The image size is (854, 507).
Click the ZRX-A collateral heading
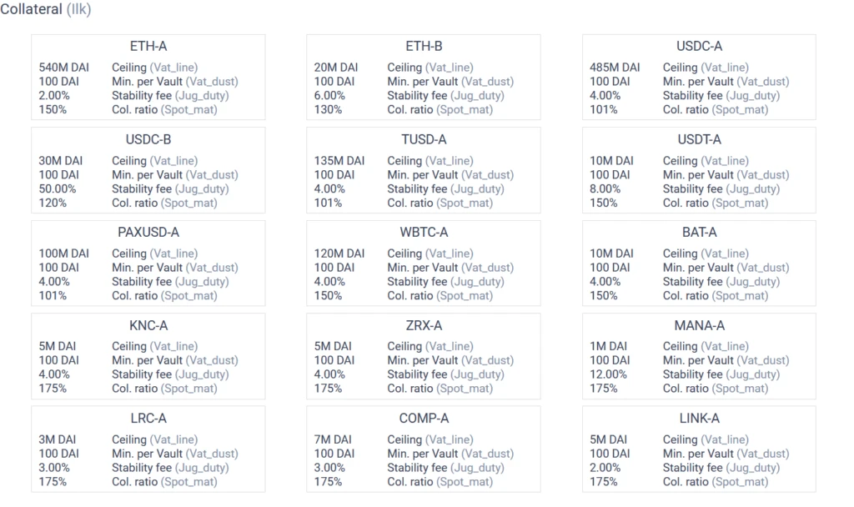[x=424, y=326]
